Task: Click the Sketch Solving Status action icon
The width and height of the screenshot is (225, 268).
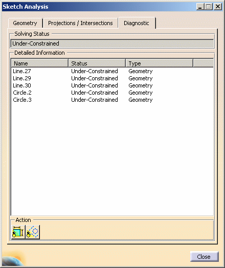Action: 18,232
